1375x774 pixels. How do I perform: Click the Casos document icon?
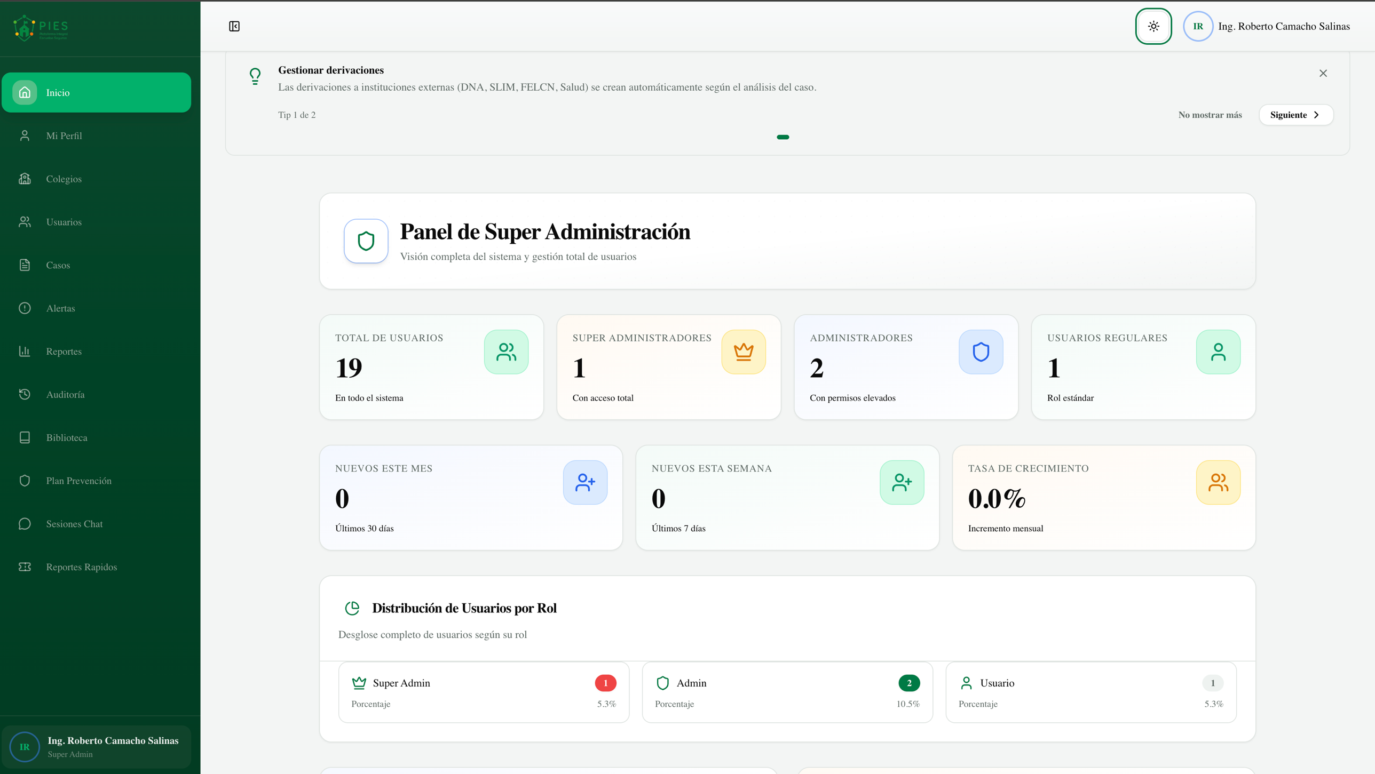25,265
